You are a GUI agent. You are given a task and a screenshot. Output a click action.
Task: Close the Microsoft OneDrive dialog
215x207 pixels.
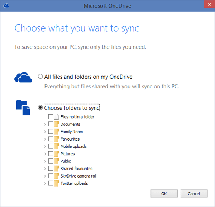pyautogui.click(x=209, y=4)
